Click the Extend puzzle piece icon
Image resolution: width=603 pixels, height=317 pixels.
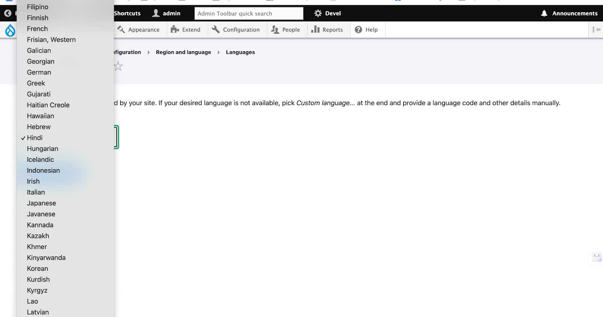[175, 29]
